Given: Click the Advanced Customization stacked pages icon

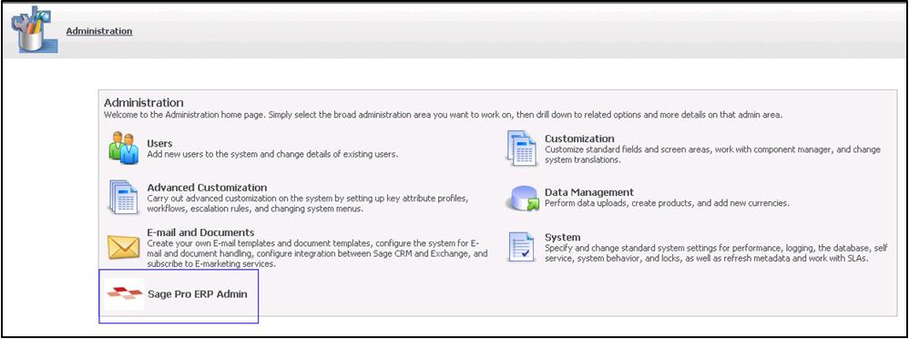Looking at the screenshot, I should tap(124, 198).
